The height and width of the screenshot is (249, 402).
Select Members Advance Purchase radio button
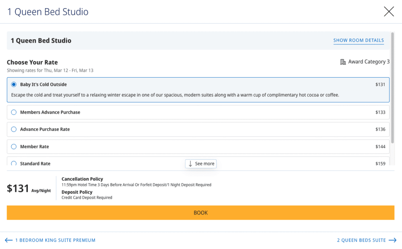click(14, 112)
